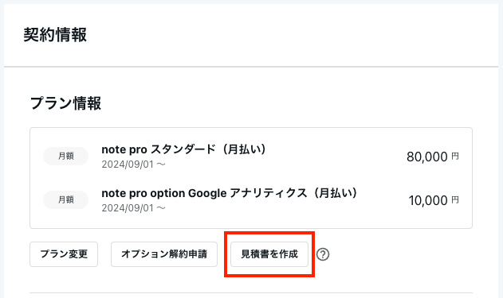Open the help question mark icon
Image resolution: width=503 pixels, height=298 pixels.
[x=323, y=254]
